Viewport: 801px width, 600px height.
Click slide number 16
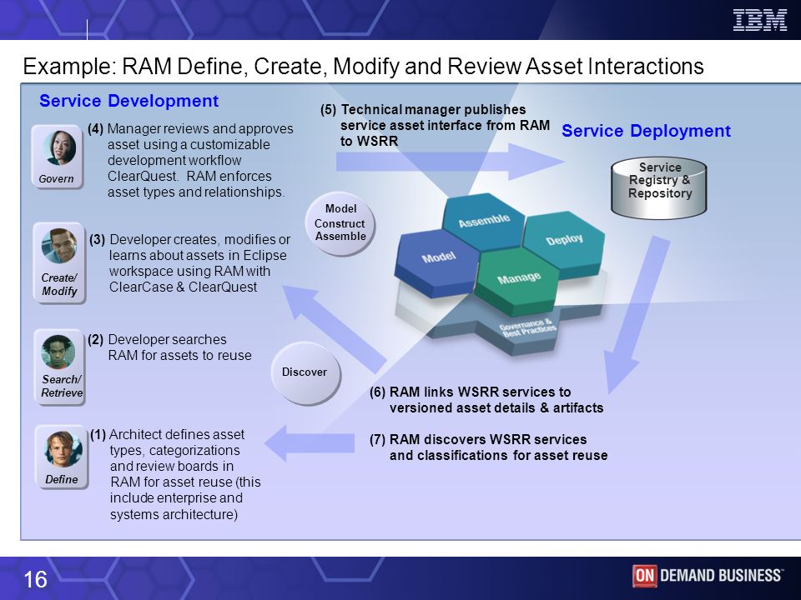tap(35, 580)
